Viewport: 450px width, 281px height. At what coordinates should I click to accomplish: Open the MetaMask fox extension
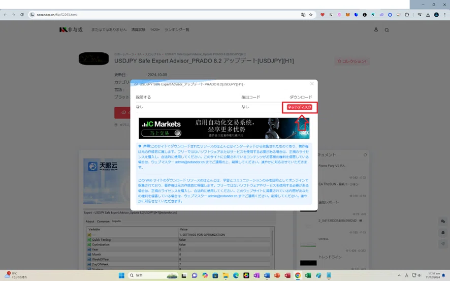(x=348, y=15)
